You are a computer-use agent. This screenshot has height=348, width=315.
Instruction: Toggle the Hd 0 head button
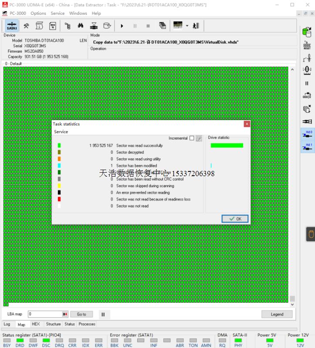click(307, 134)
